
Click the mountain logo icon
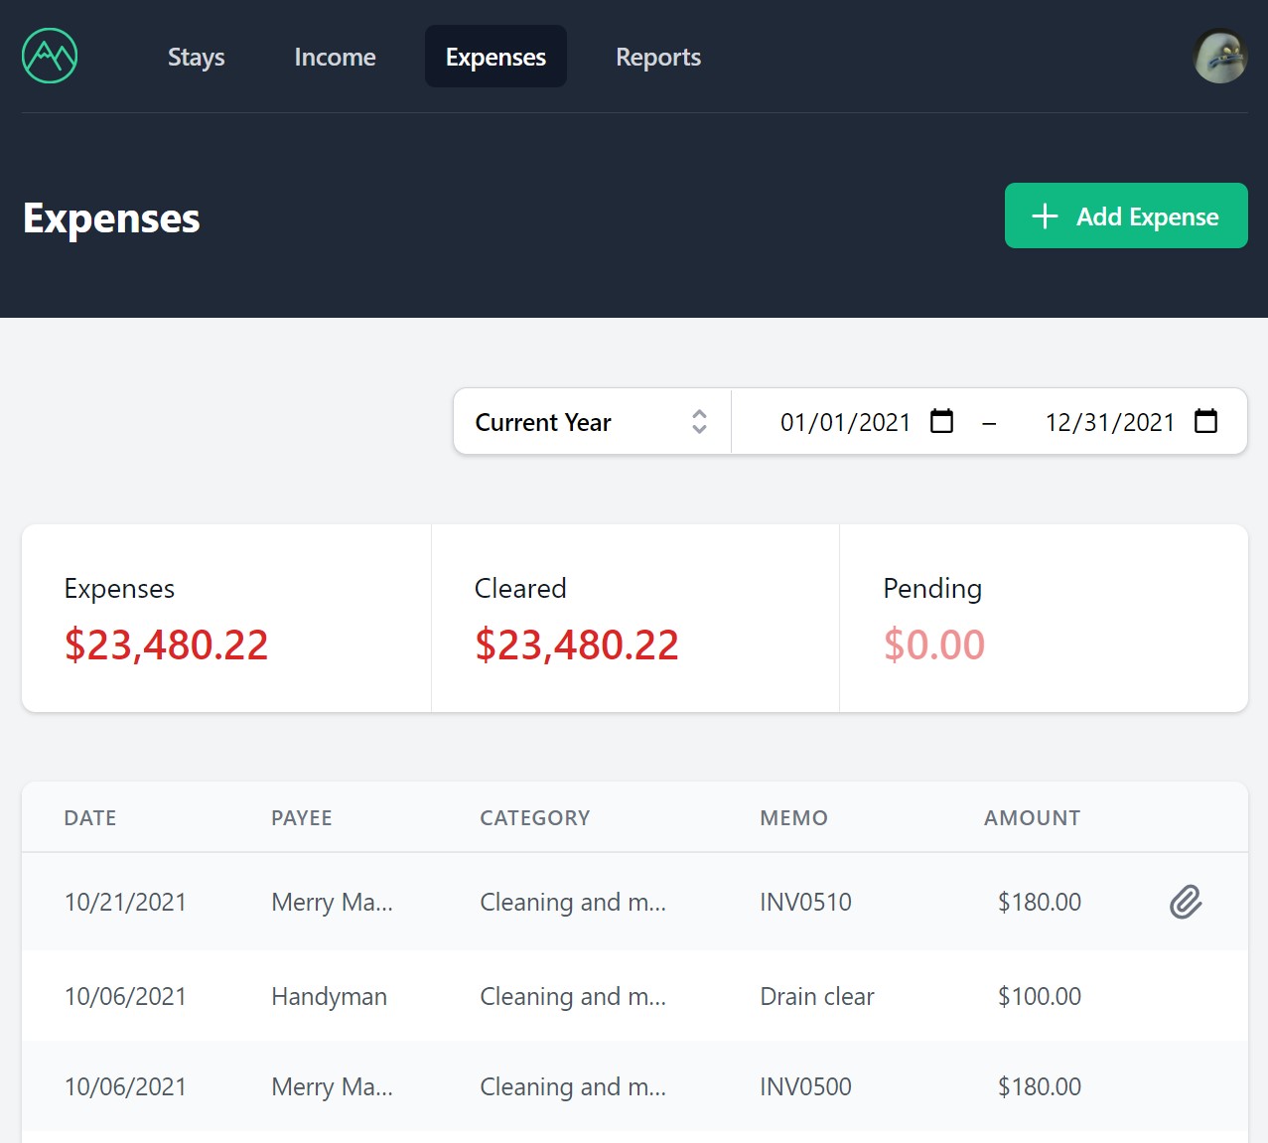(x=50, y=56)
